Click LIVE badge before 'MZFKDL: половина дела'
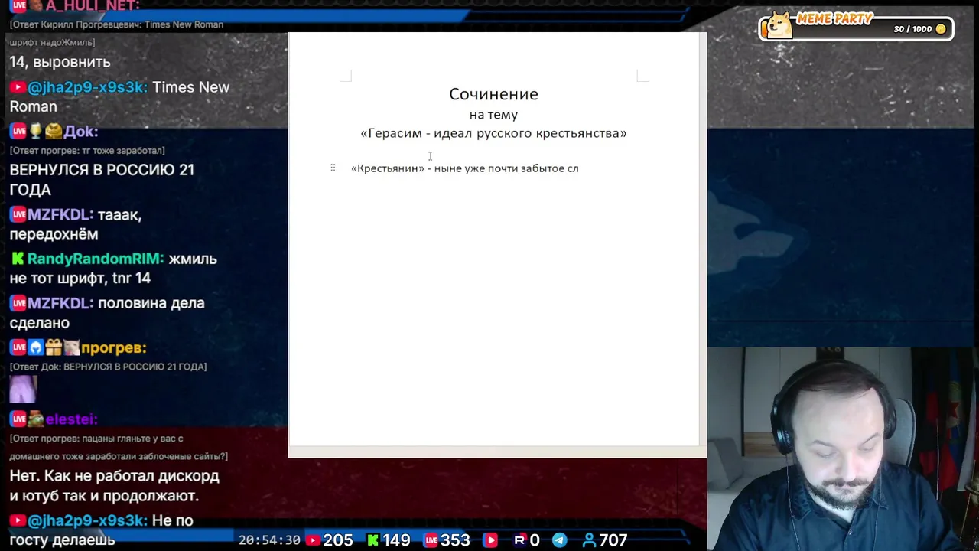Viewport: 979px width, 551px height. click(18, 304)
